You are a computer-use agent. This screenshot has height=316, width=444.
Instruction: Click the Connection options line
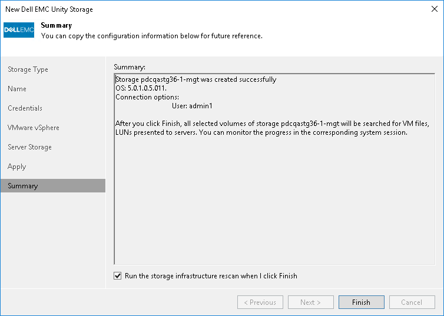[x=147, y=97]
